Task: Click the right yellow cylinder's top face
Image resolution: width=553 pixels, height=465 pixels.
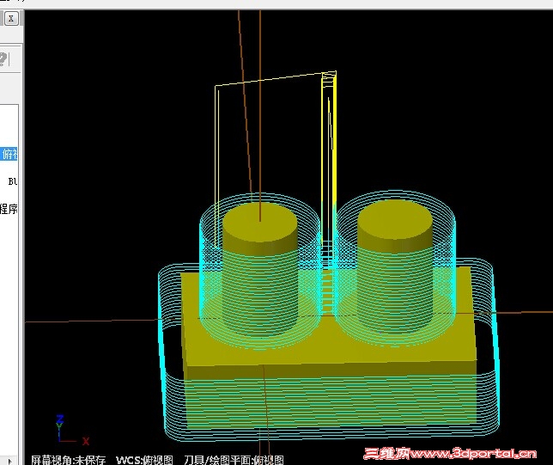Action: (x=395, y=220)
